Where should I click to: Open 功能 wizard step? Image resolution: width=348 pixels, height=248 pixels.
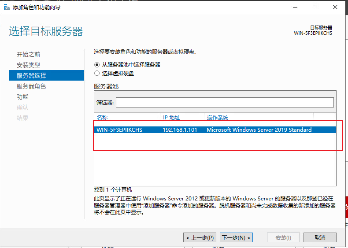pyautogui.click(x=22, y=97)
